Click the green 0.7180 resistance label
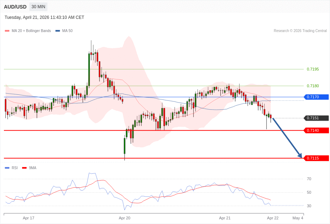 (313, 86)
